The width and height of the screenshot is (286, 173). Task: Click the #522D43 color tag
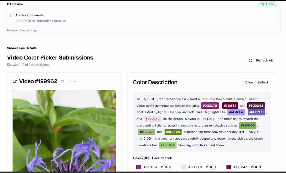[256, 106]
